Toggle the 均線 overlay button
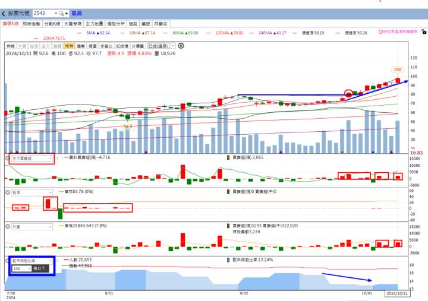This screenshot has width=428, height=301. coord(10,46)
